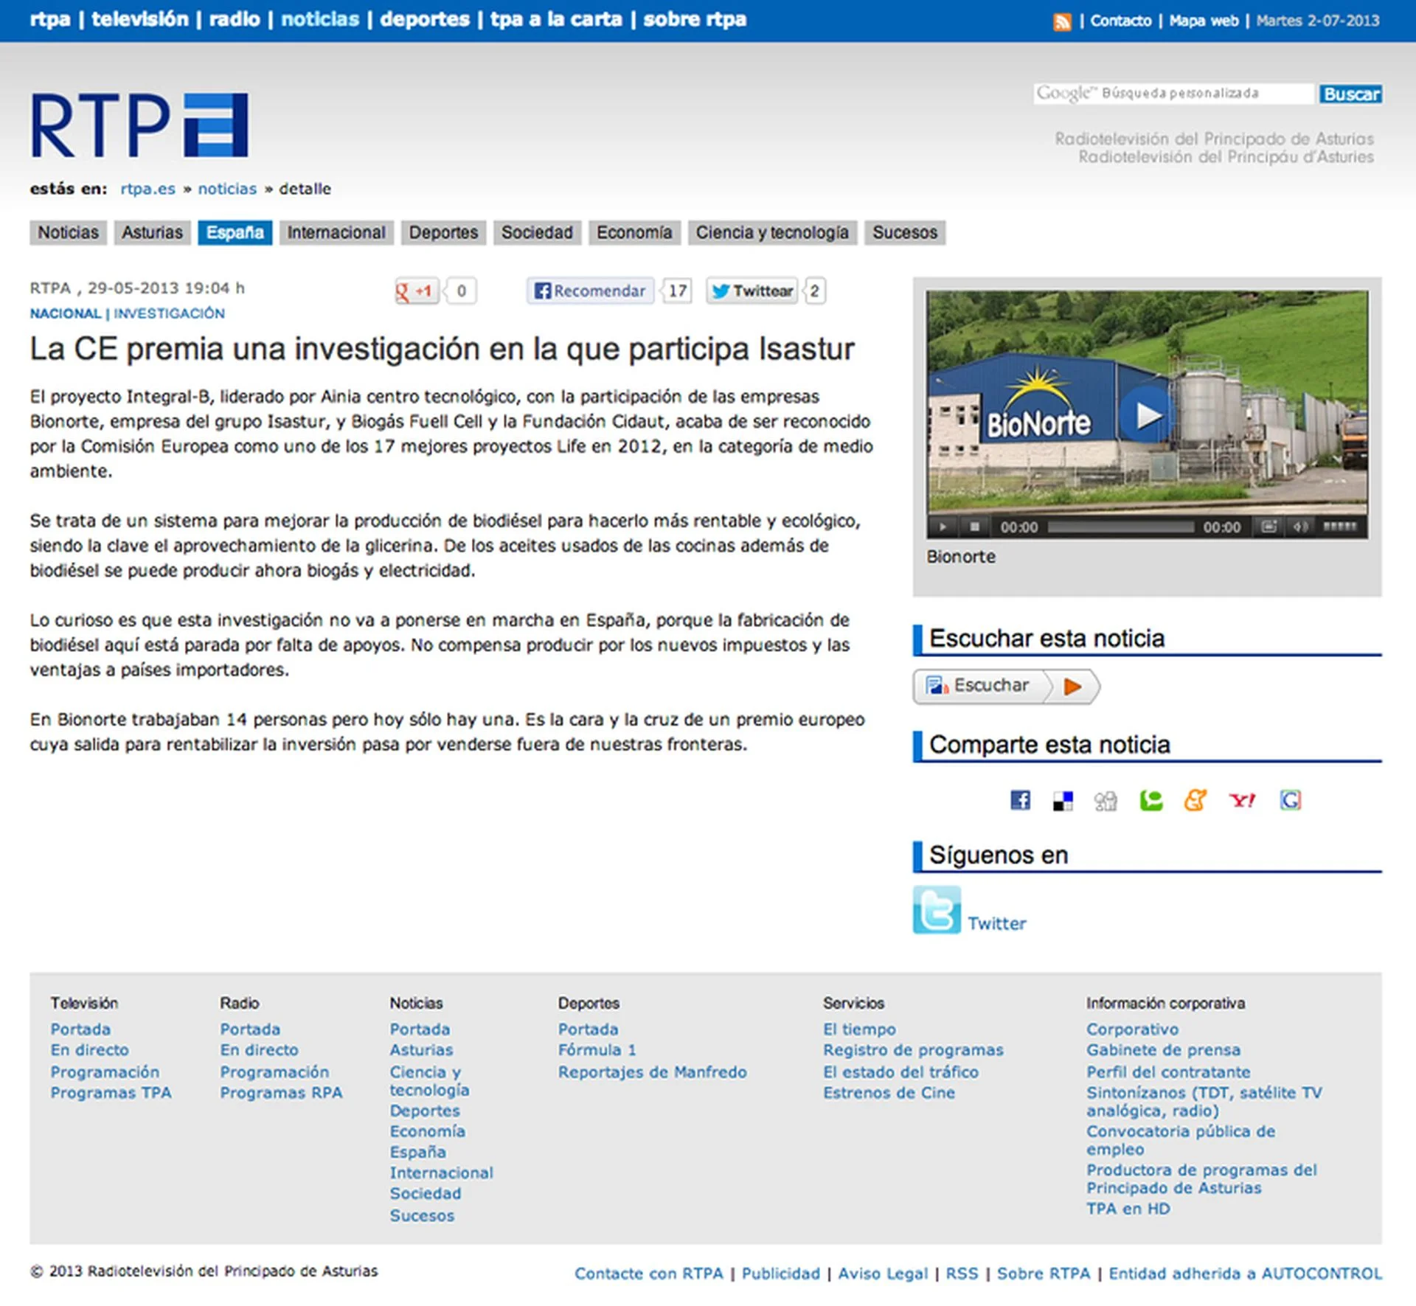The width and height of the screenshot is (1416, 1306).
Task: Click the Buscar search button
Action: tap(1351, 94)
